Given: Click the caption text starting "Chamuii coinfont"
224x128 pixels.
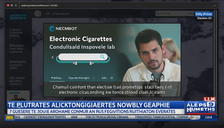Looking at the screenshot, I should point(112,90).
